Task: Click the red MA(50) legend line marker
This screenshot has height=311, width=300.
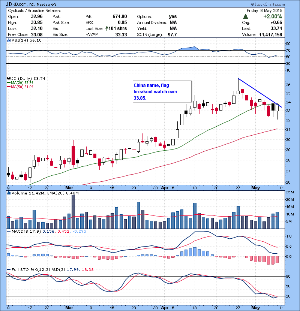Action: click(x=9, y=87)
